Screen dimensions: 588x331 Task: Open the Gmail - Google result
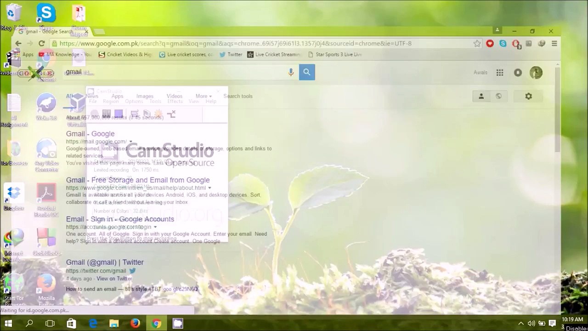[x=90, y=134]
